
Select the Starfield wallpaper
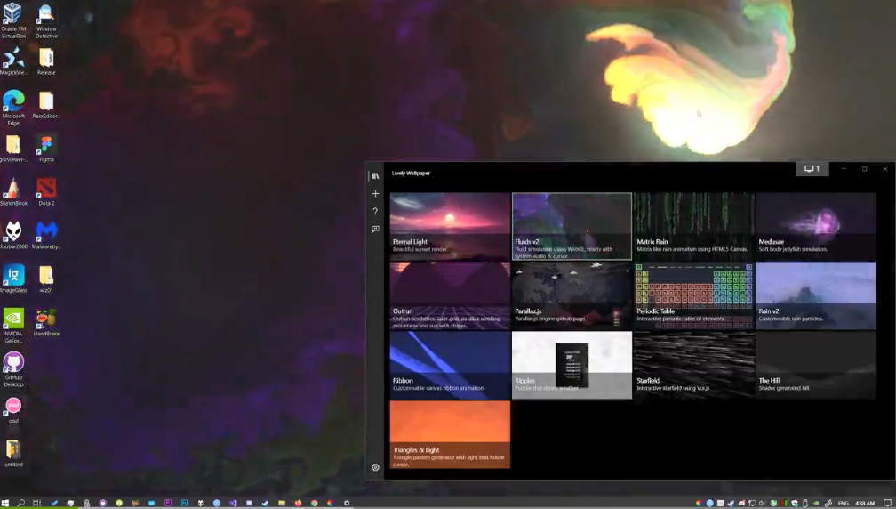693,365
